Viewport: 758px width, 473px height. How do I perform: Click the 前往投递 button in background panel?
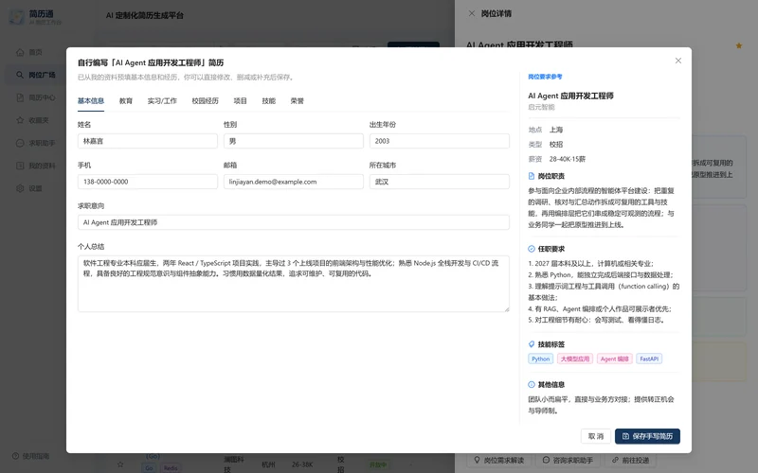click(630, 460)
